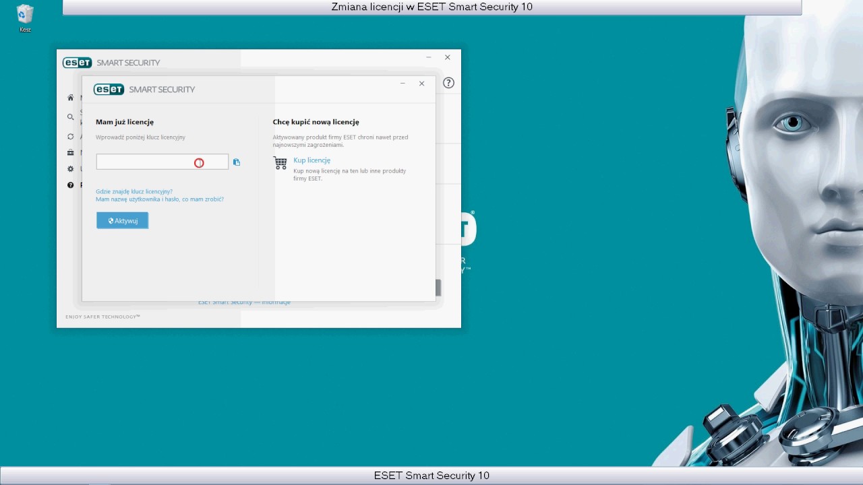Click the 'Chcę kupić nową licencję' heading
This screenshot has height=485, width=863.
pos(316,122)
